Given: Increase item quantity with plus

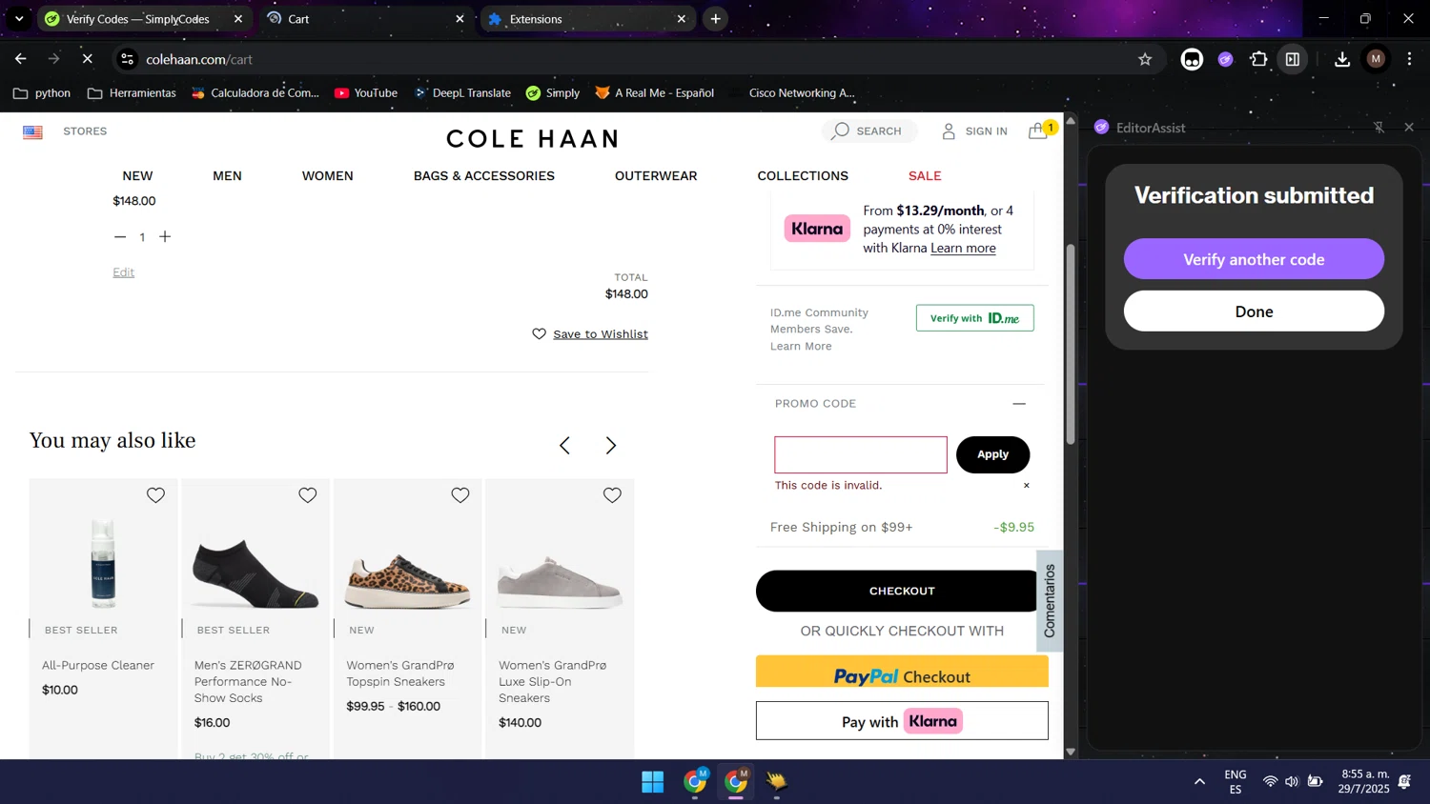Looking at the screenshot, I should click(165, 237).
